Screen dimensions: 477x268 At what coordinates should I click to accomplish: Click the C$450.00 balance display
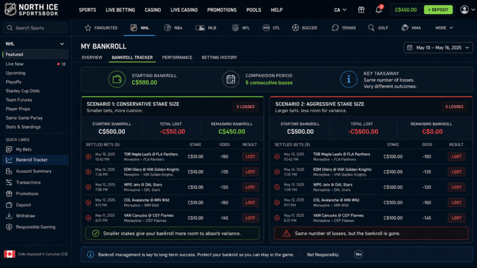pyautogui.click(x=406, y=10)
